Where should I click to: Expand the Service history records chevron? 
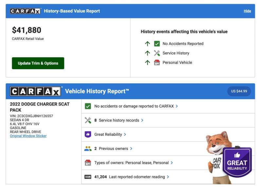pos(142,120)
